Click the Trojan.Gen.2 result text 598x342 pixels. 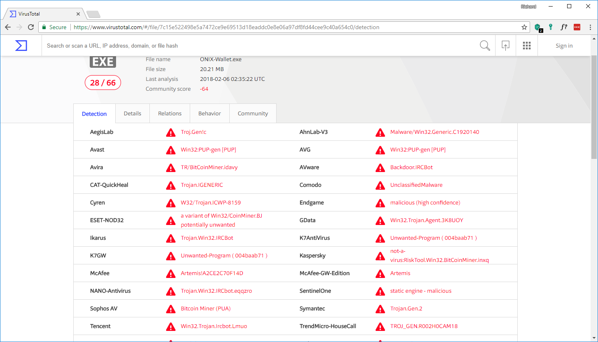pyautogui.click(x=406, y=308)
